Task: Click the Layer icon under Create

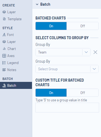Action: (4, 12)
